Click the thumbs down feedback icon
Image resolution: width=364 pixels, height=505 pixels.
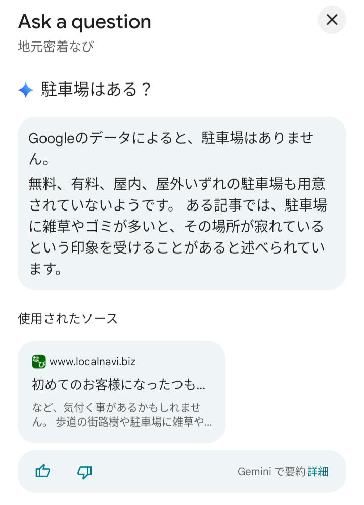point(84,472)
